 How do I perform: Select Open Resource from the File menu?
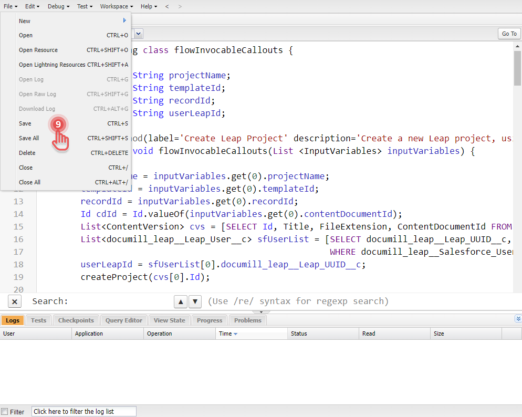[x=38, y=50]
